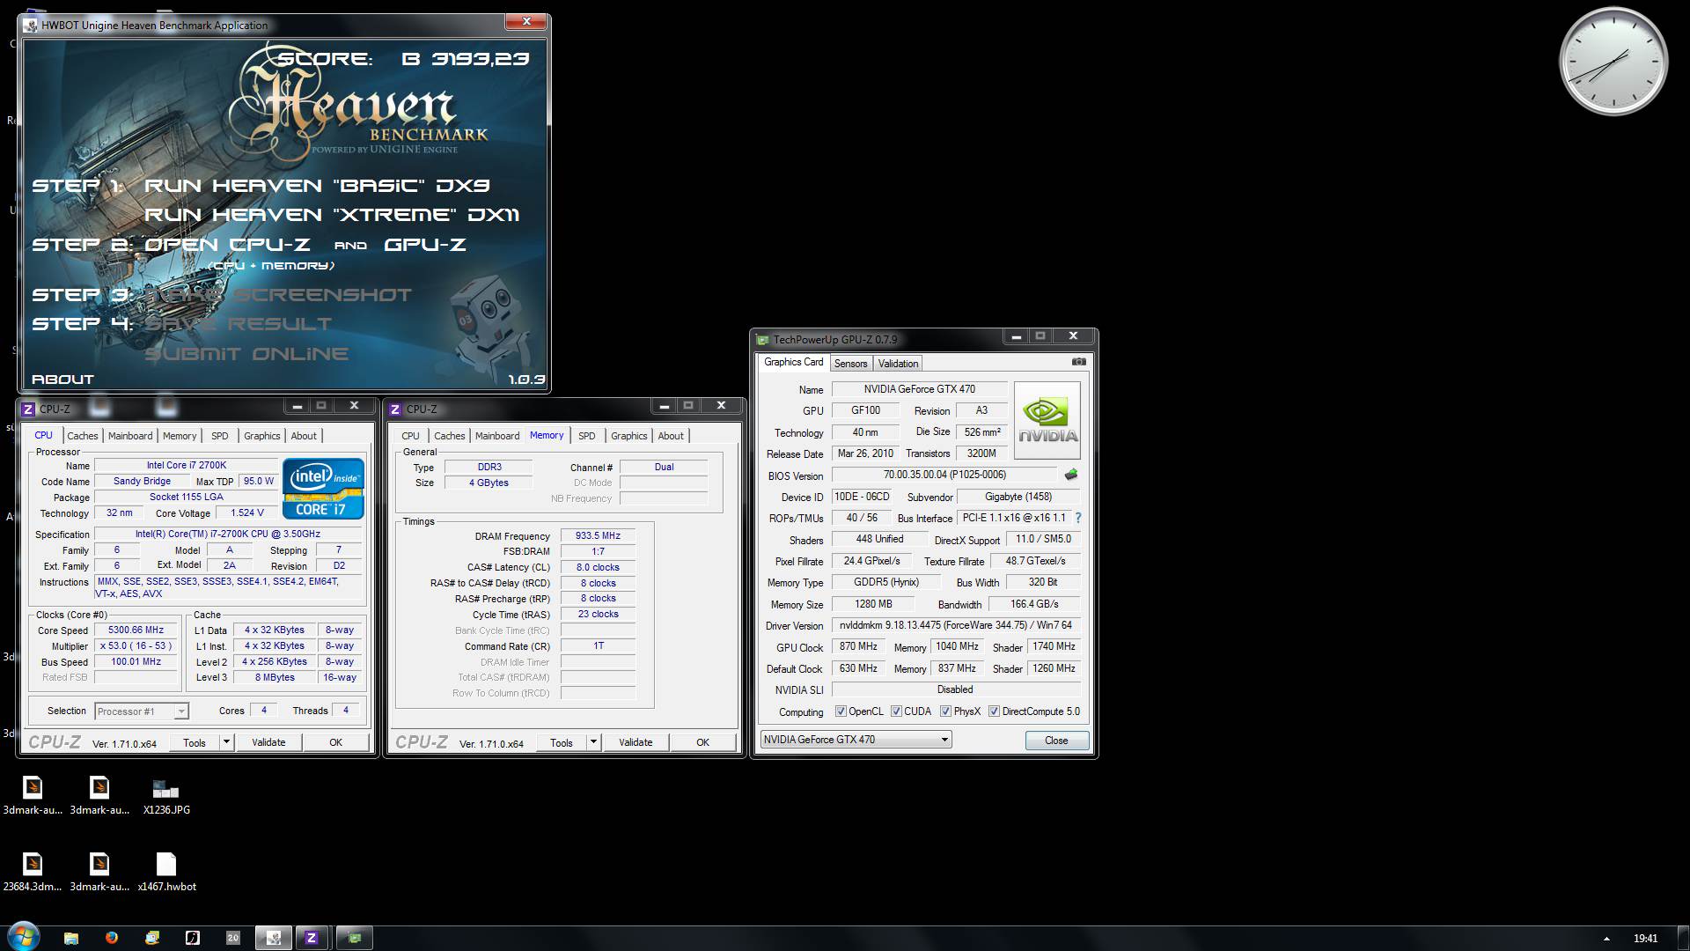Click the Intel Core i7 logo badge
This screenshot has height=951, width=1690.
click(323, 489)
